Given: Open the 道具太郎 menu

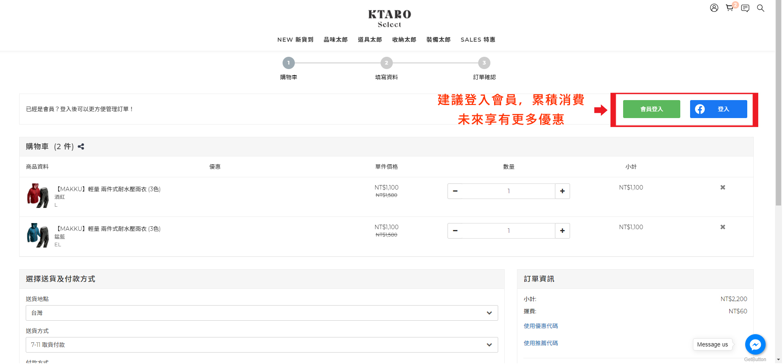Looking at the screenshot, I should click(370, 40).
